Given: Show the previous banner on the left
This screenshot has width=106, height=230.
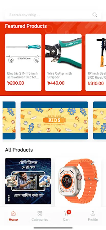Looking at the screenshot, I should pyautogui.click(x=9, y=120).
